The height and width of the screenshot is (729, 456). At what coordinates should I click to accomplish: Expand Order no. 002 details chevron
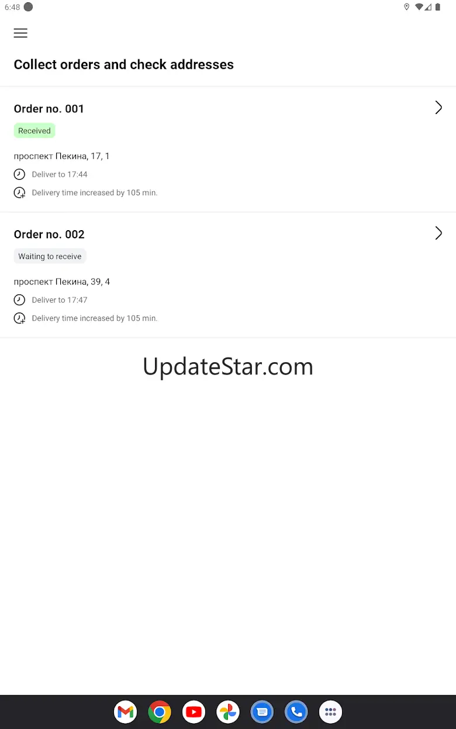tap(438, 233)
